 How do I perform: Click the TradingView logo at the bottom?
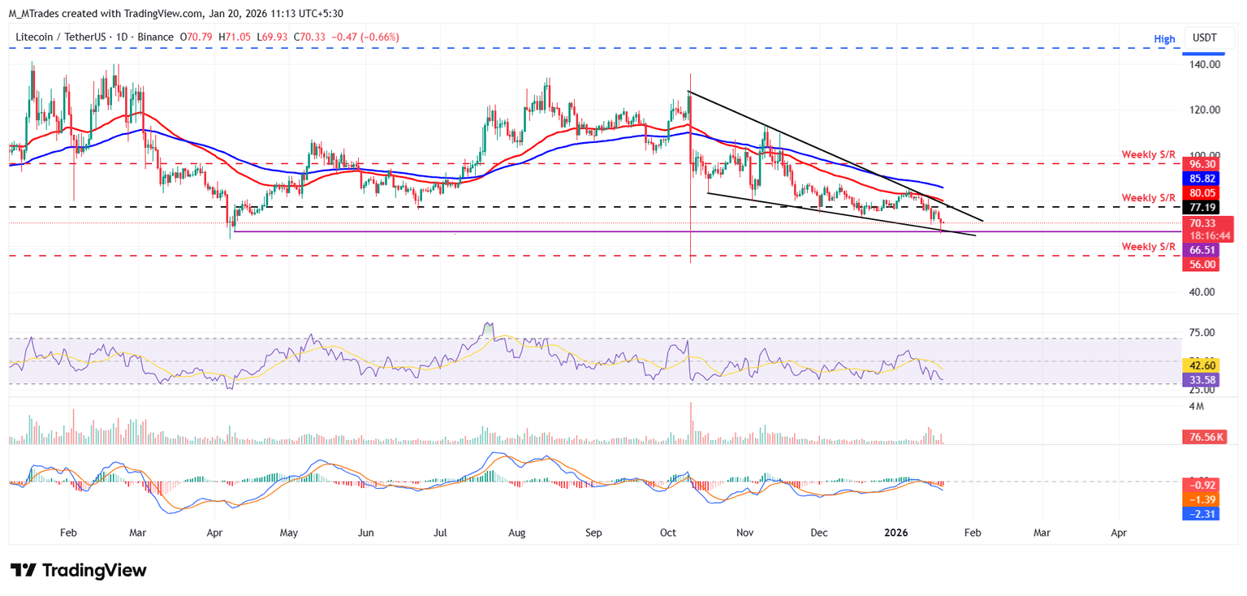78,570
